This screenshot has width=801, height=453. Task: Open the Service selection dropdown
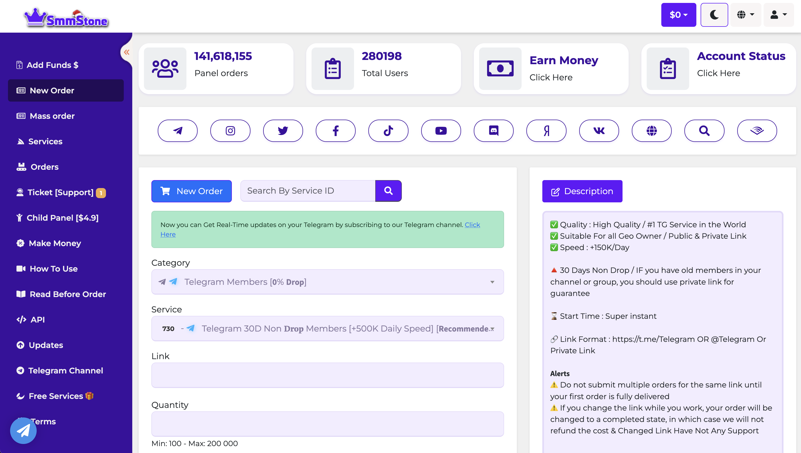coord(327,329)
